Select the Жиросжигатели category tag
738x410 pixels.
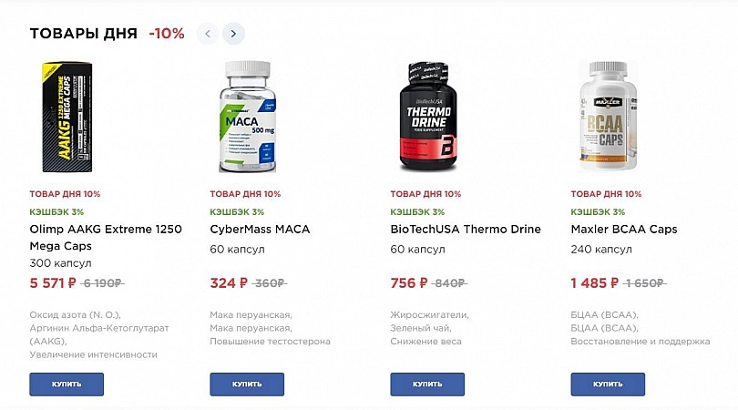point(429,315)
